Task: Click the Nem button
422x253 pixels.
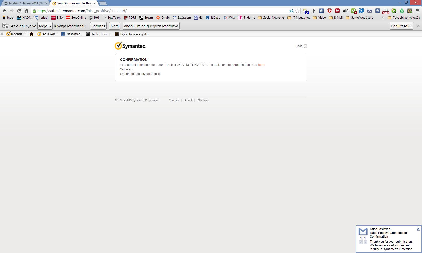Action: click(114, 26)
